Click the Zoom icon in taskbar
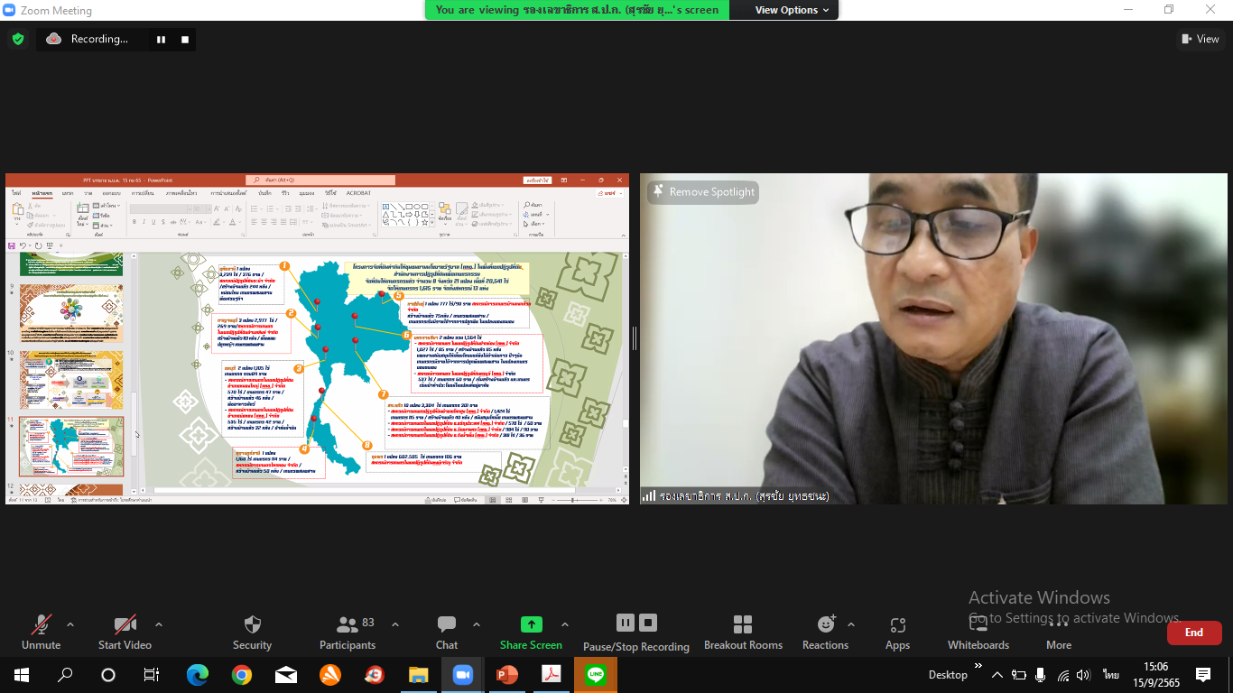This screenshot has width=1233, height=693. point(463,675)
